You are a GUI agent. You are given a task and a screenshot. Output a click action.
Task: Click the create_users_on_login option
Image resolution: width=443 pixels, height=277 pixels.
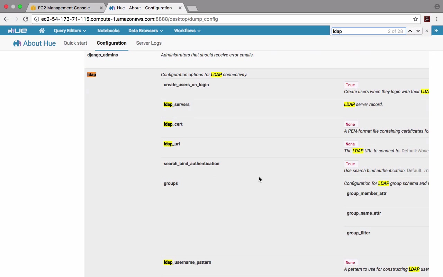pos(186,84)
